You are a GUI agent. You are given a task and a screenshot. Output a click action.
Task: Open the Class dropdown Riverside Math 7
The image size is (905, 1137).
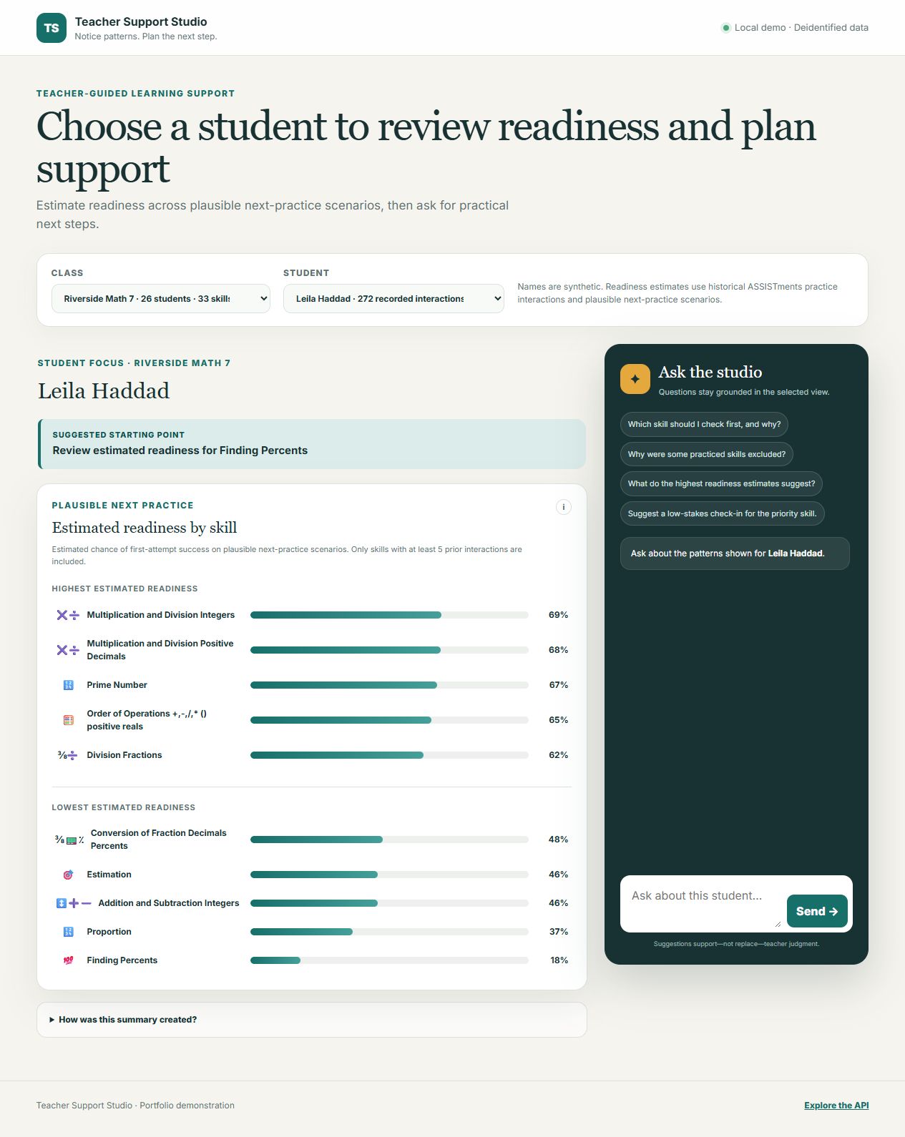click(161, 299)
